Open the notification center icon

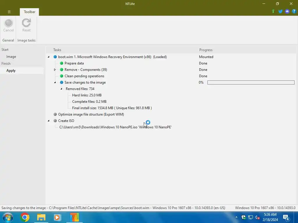click(286, 217)
